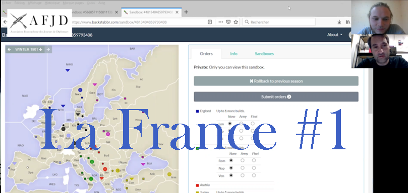Select Fleet build for Nap

(x=254, y=168)
